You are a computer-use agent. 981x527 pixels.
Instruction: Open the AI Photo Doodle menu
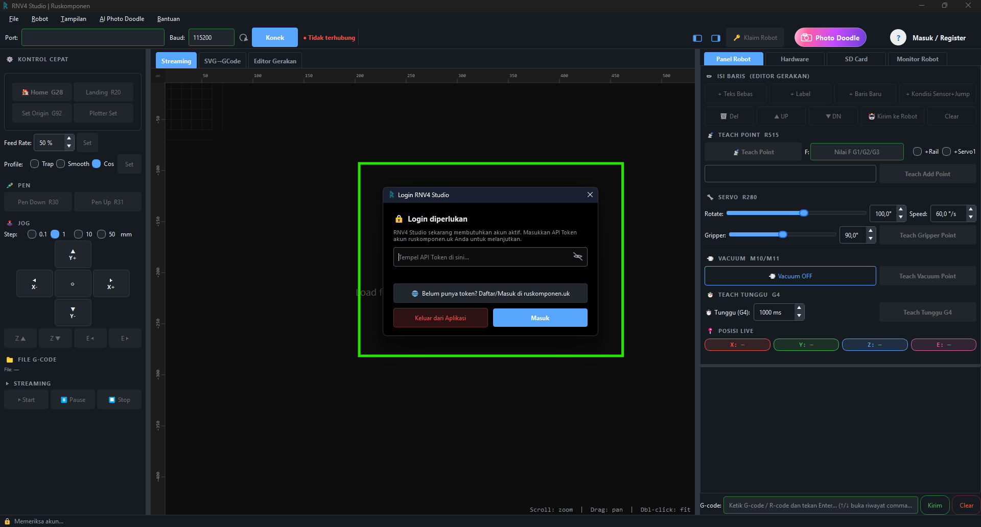click(122, 19)
